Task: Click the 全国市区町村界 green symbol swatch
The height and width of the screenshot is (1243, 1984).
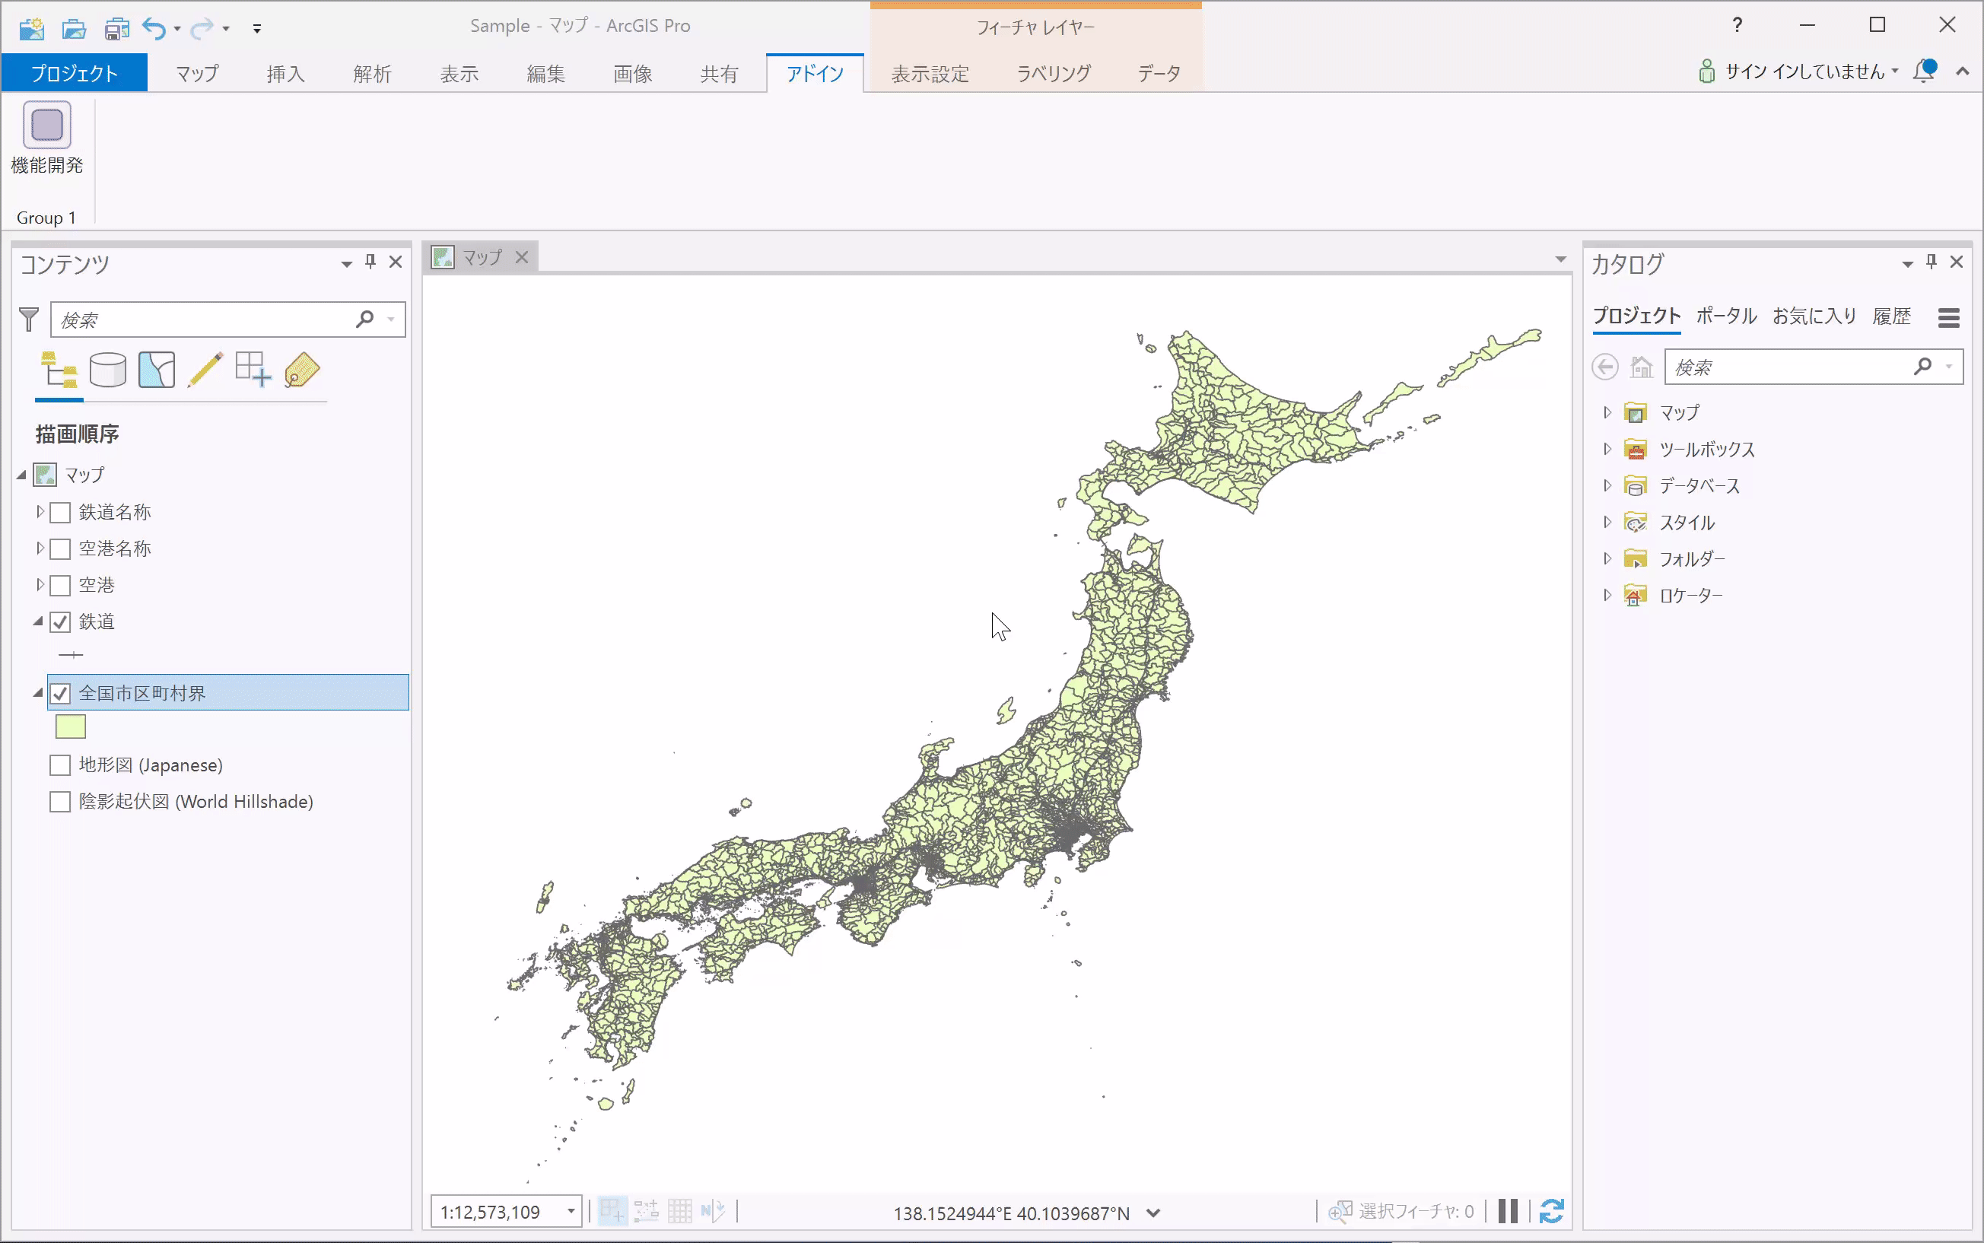Action: (x=71, y=726)
